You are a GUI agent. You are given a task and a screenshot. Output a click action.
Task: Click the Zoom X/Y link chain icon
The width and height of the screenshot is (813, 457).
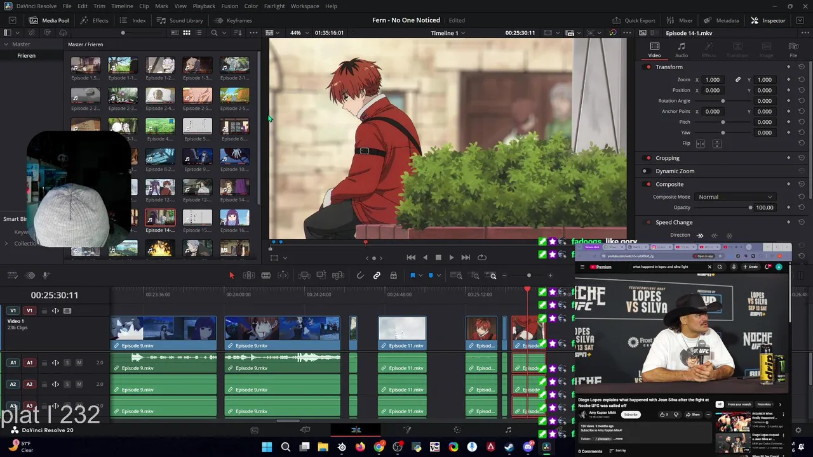click(x=737, y=79)
